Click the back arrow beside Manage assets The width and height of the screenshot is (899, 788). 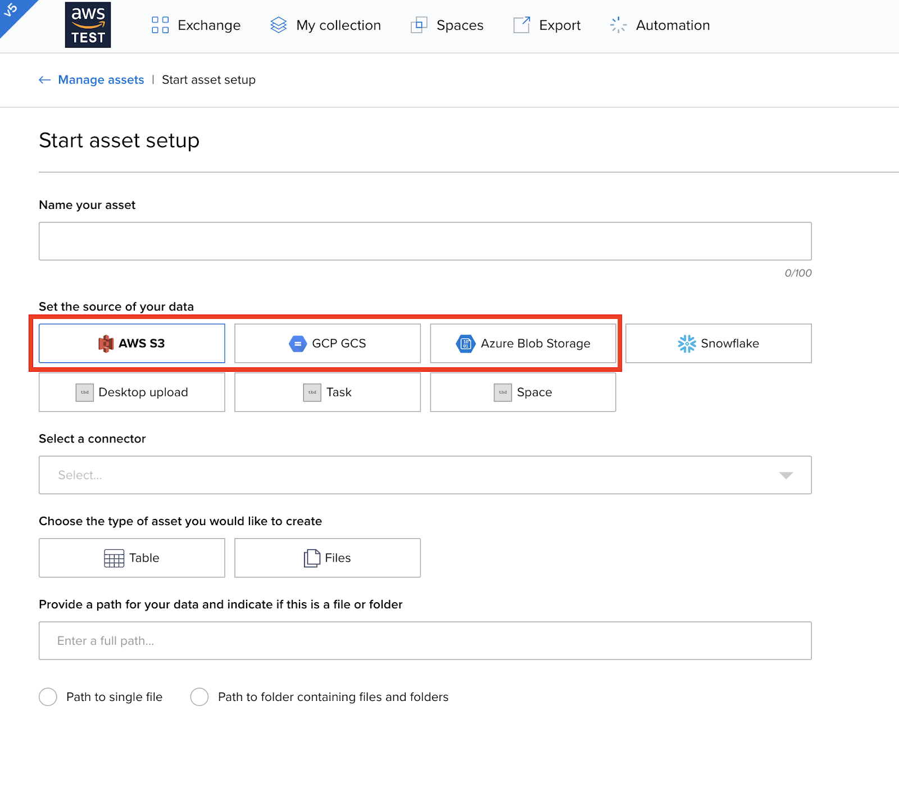[x=45, y=80]
